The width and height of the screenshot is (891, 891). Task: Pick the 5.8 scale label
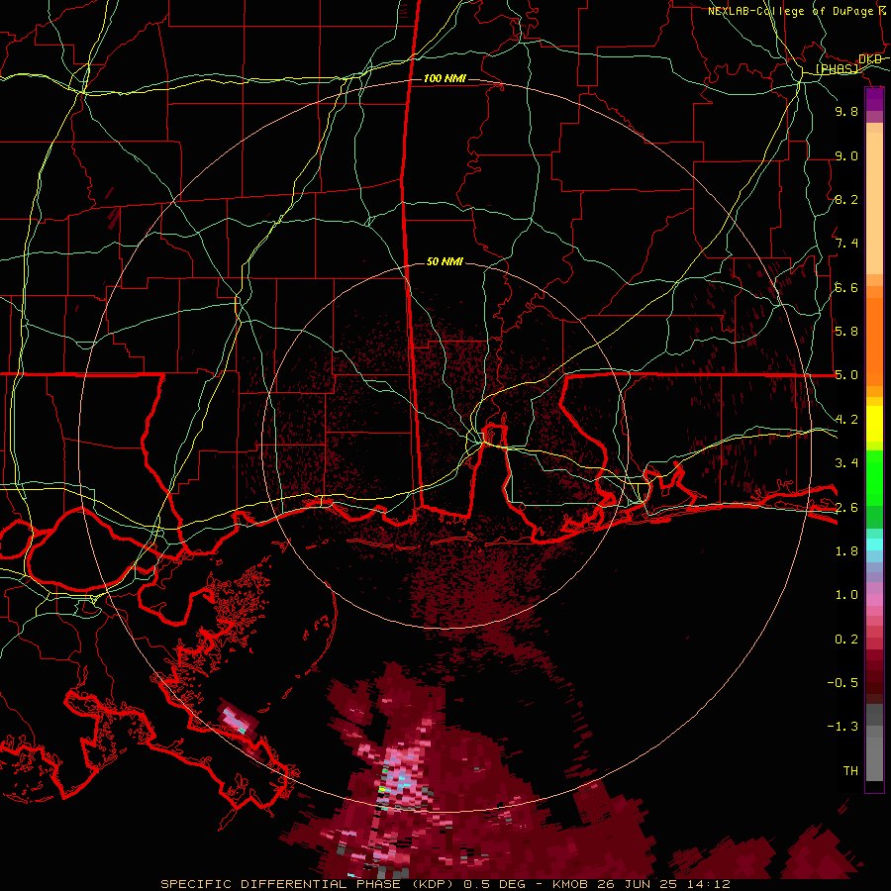(x=846, y=332)
